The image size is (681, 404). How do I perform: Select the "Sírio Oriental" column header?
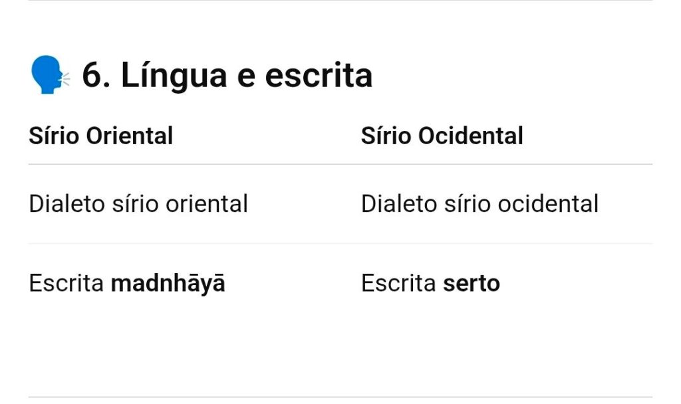coord(100,136)
